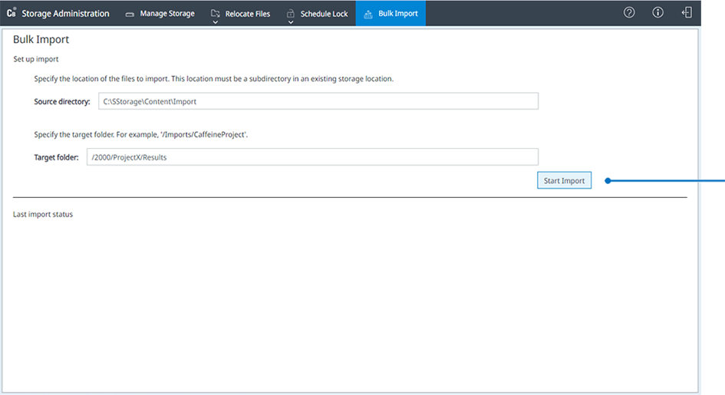The width and height of the screenshot is (725, 395).
Task: Focus the Target folder input field
Action: 311,157
